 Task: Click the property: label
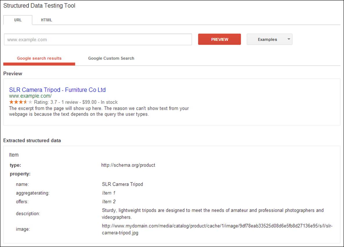pos(20,174)
